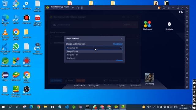Select the Git Bash desktop shortcut
This screenshot has width=196, height=110.
pyautogui.click(x=16, y=5)
